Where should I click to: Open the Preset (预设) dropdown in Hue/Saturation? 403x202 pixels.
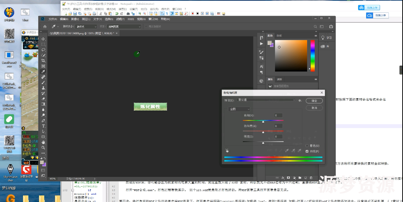[x=266, y=100]
